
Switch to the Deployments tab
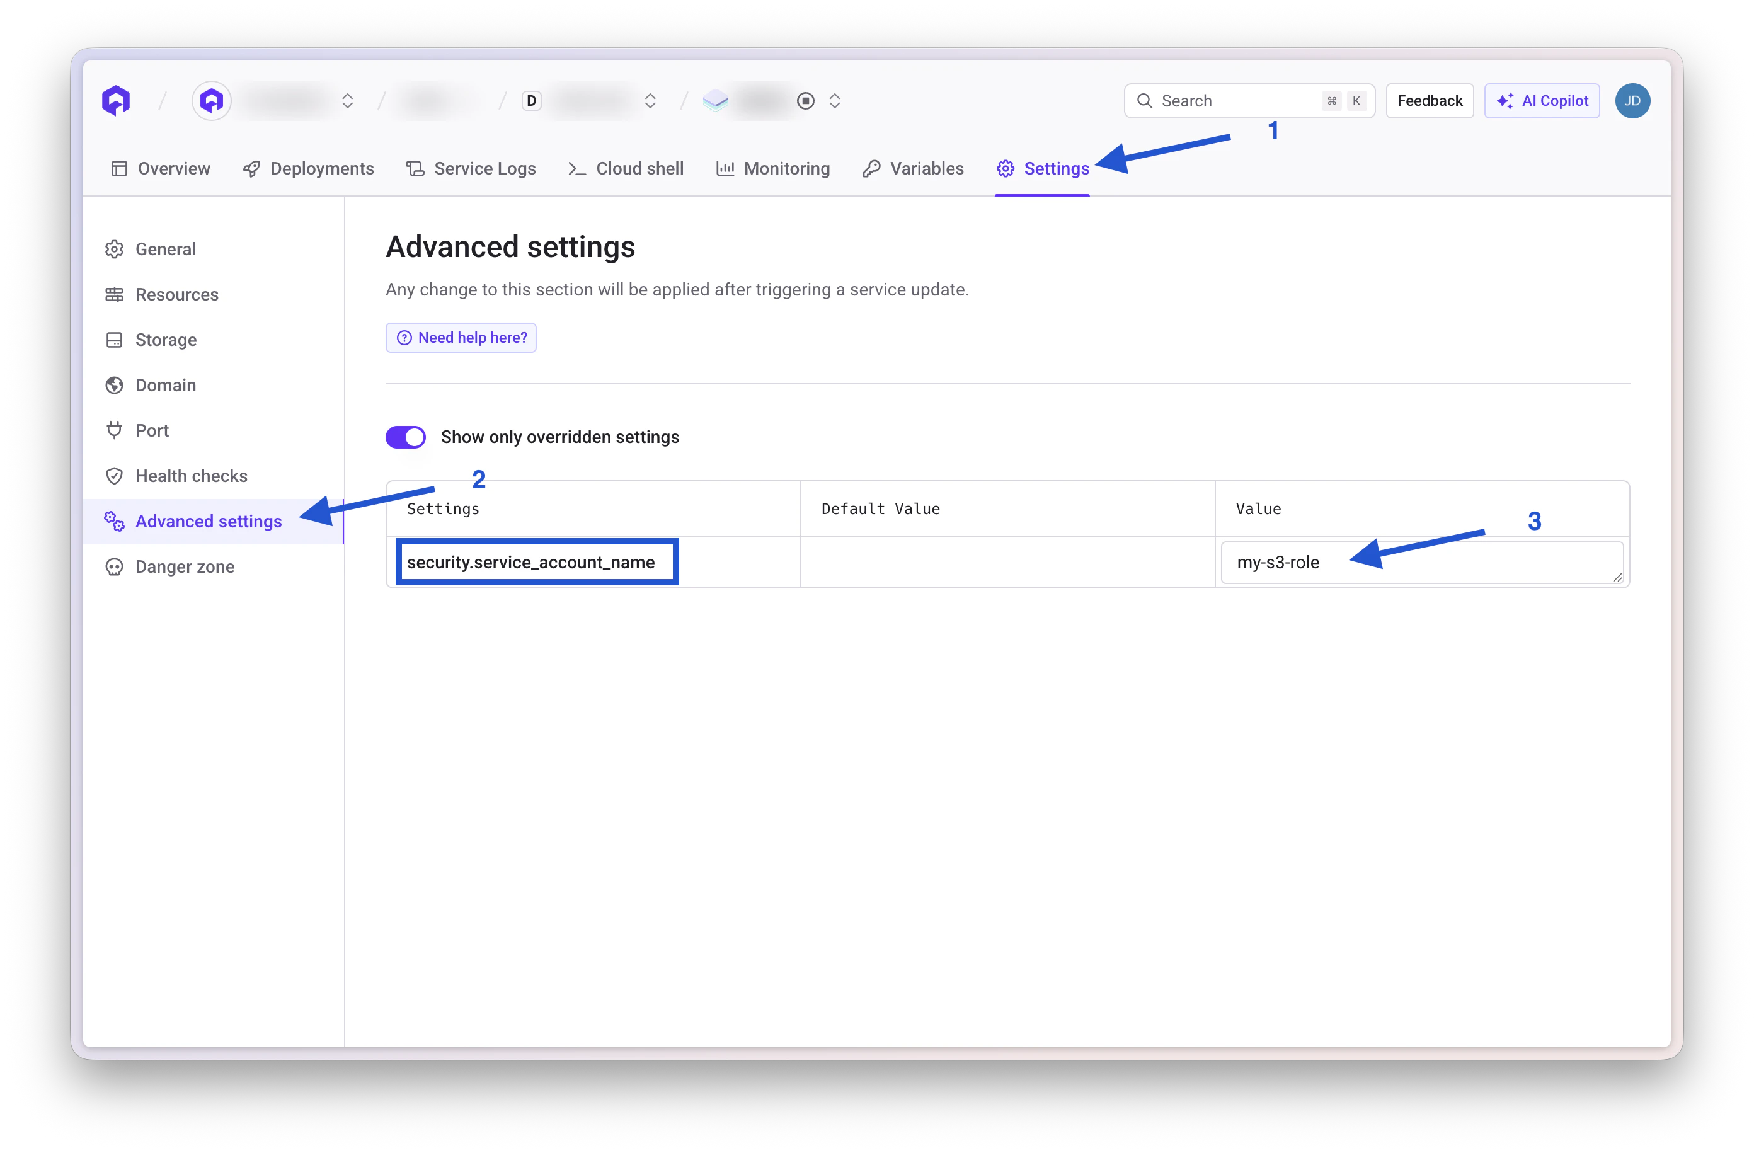pyautogui.click(x=308, y=168)
